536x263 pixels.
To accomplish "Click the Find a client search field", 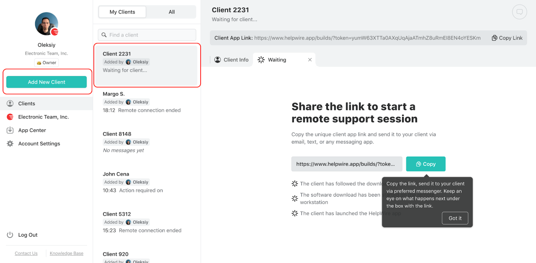I will (147, 35).
